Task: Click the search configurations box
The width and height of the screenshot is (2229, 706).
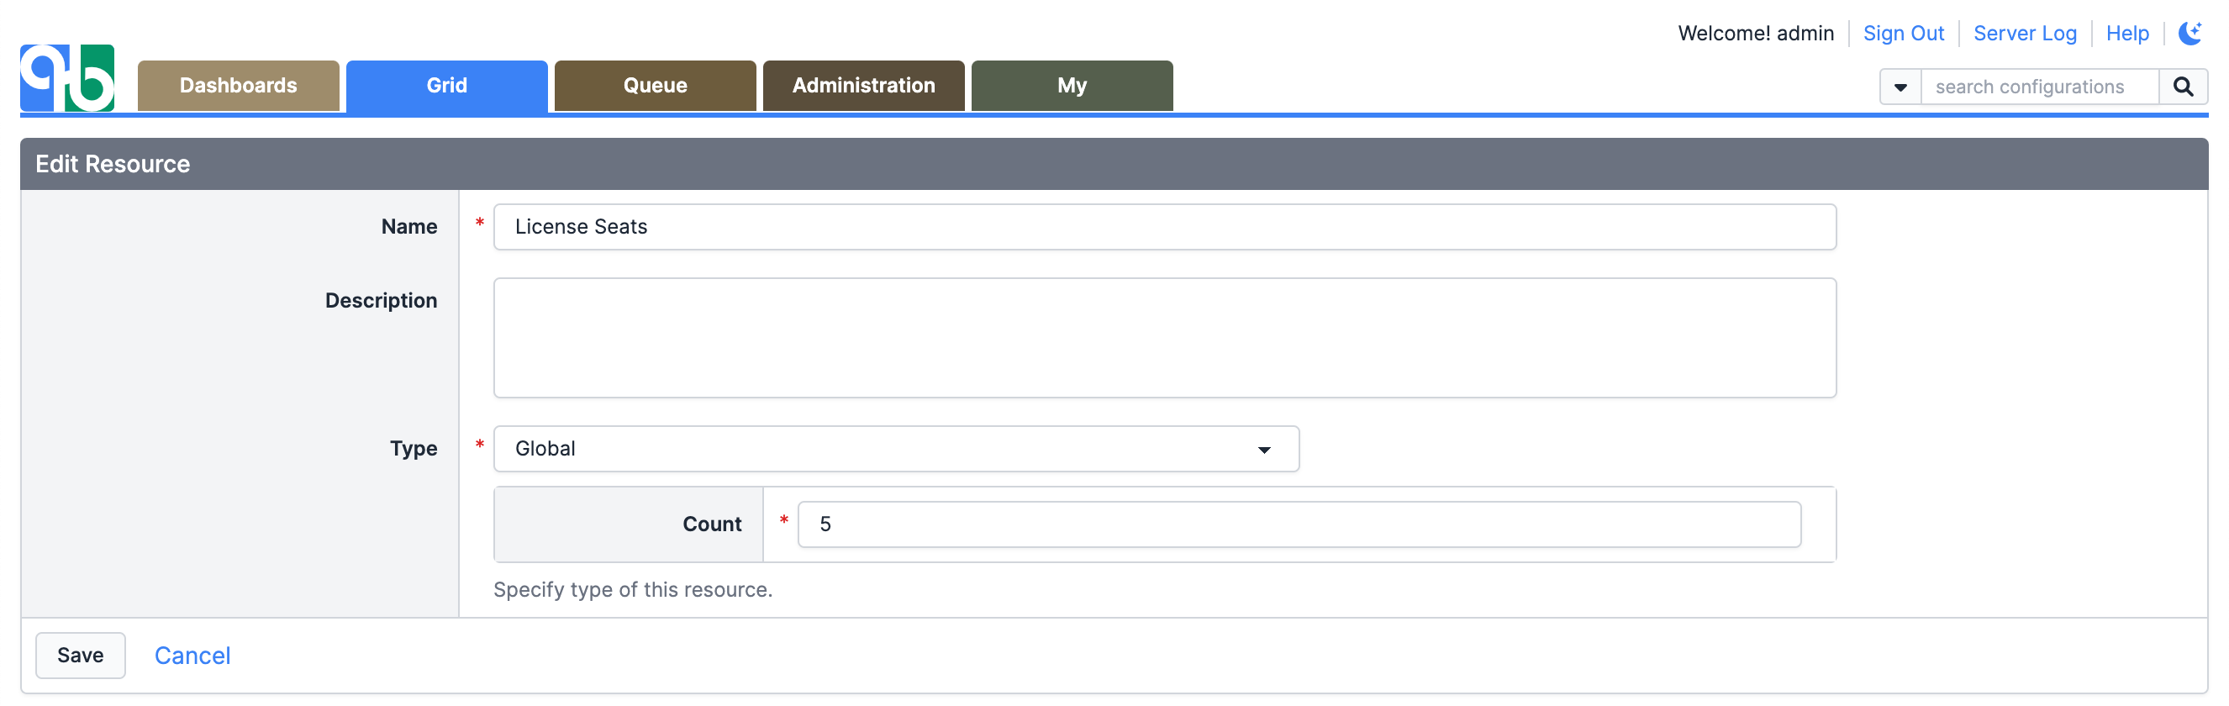Action: point(2039,87)
